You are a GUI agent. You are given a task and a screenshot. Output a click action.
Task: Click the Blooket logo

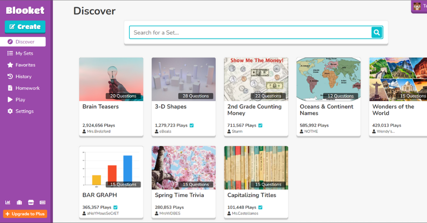[25, 10]
